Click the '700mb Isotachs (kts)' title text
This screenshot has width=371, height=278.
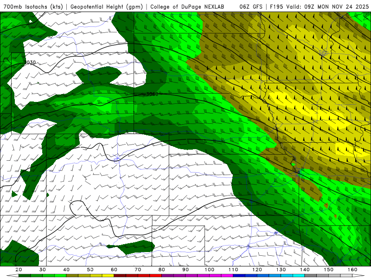pos(33,6)
